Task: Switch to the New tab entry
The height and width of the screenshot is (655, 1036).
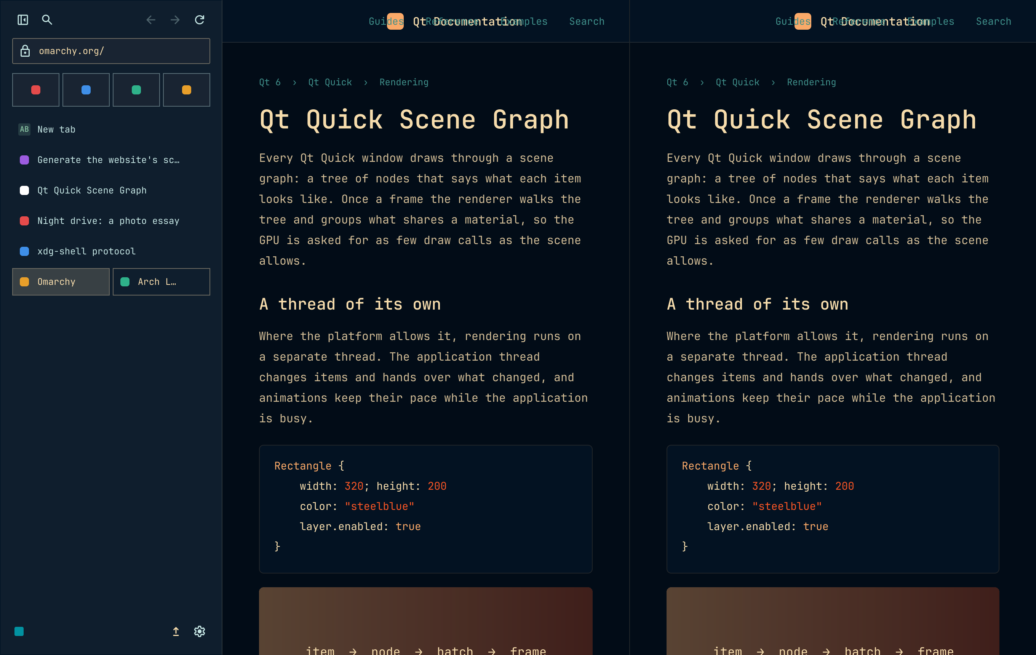Action: (111, 129)
